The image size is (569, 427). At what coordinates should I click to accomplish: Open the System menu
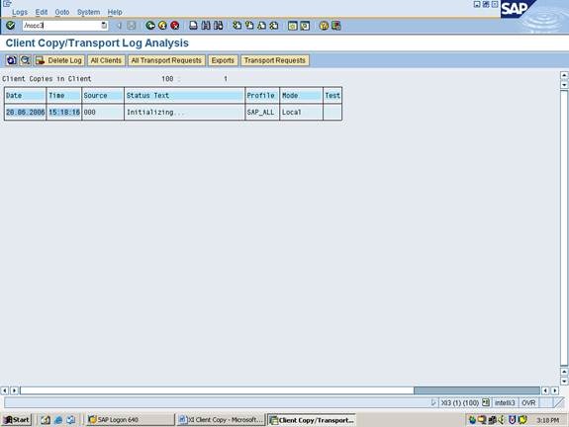(x=88, y=12)
